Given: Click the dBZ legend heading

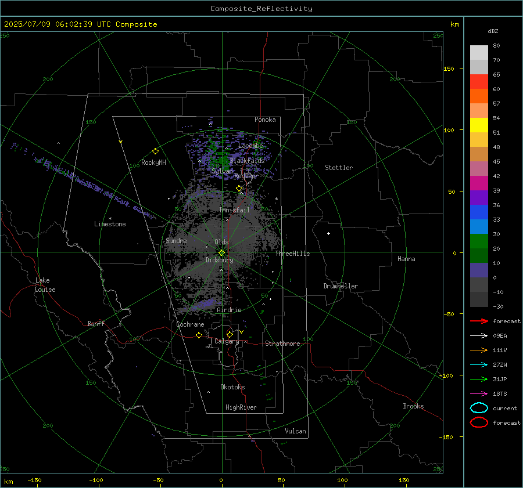Looking at the screenshot, I should point(493,31).
